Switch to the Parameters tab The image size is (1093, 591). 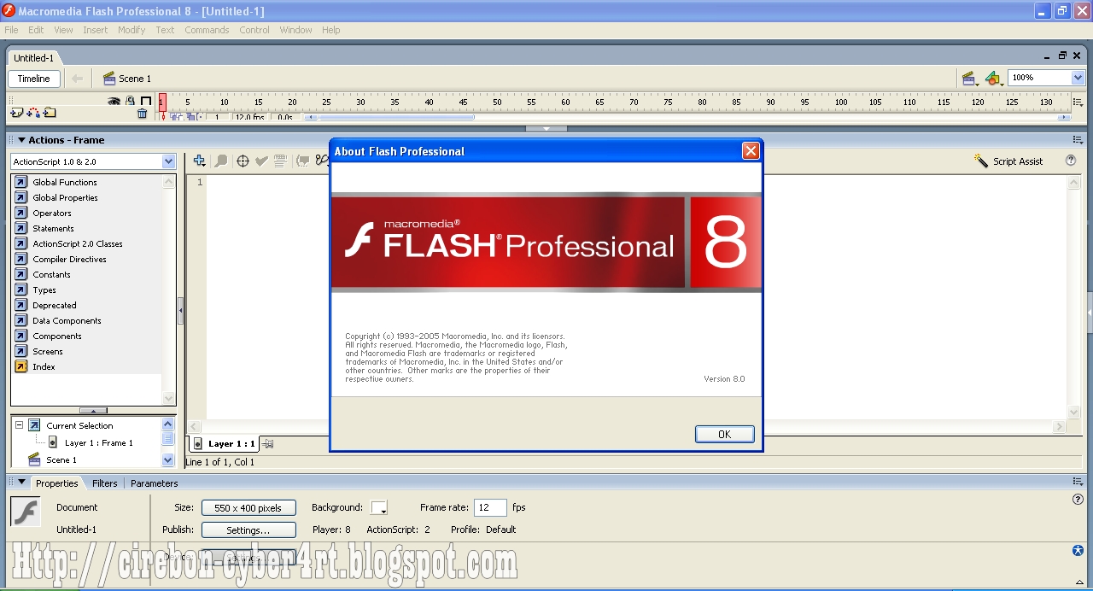pos(154,483)
